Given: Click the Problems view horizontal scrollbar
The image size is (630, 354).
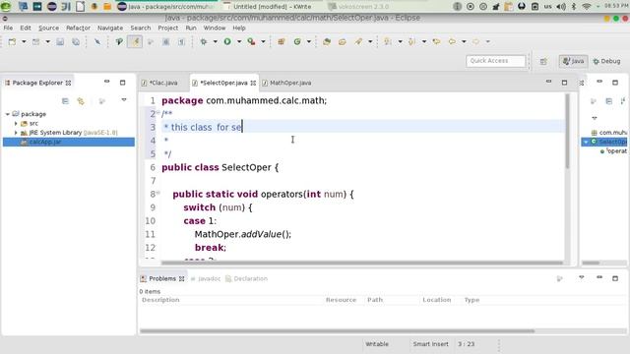Looking at the screenshot, I should tap(337, 331).
